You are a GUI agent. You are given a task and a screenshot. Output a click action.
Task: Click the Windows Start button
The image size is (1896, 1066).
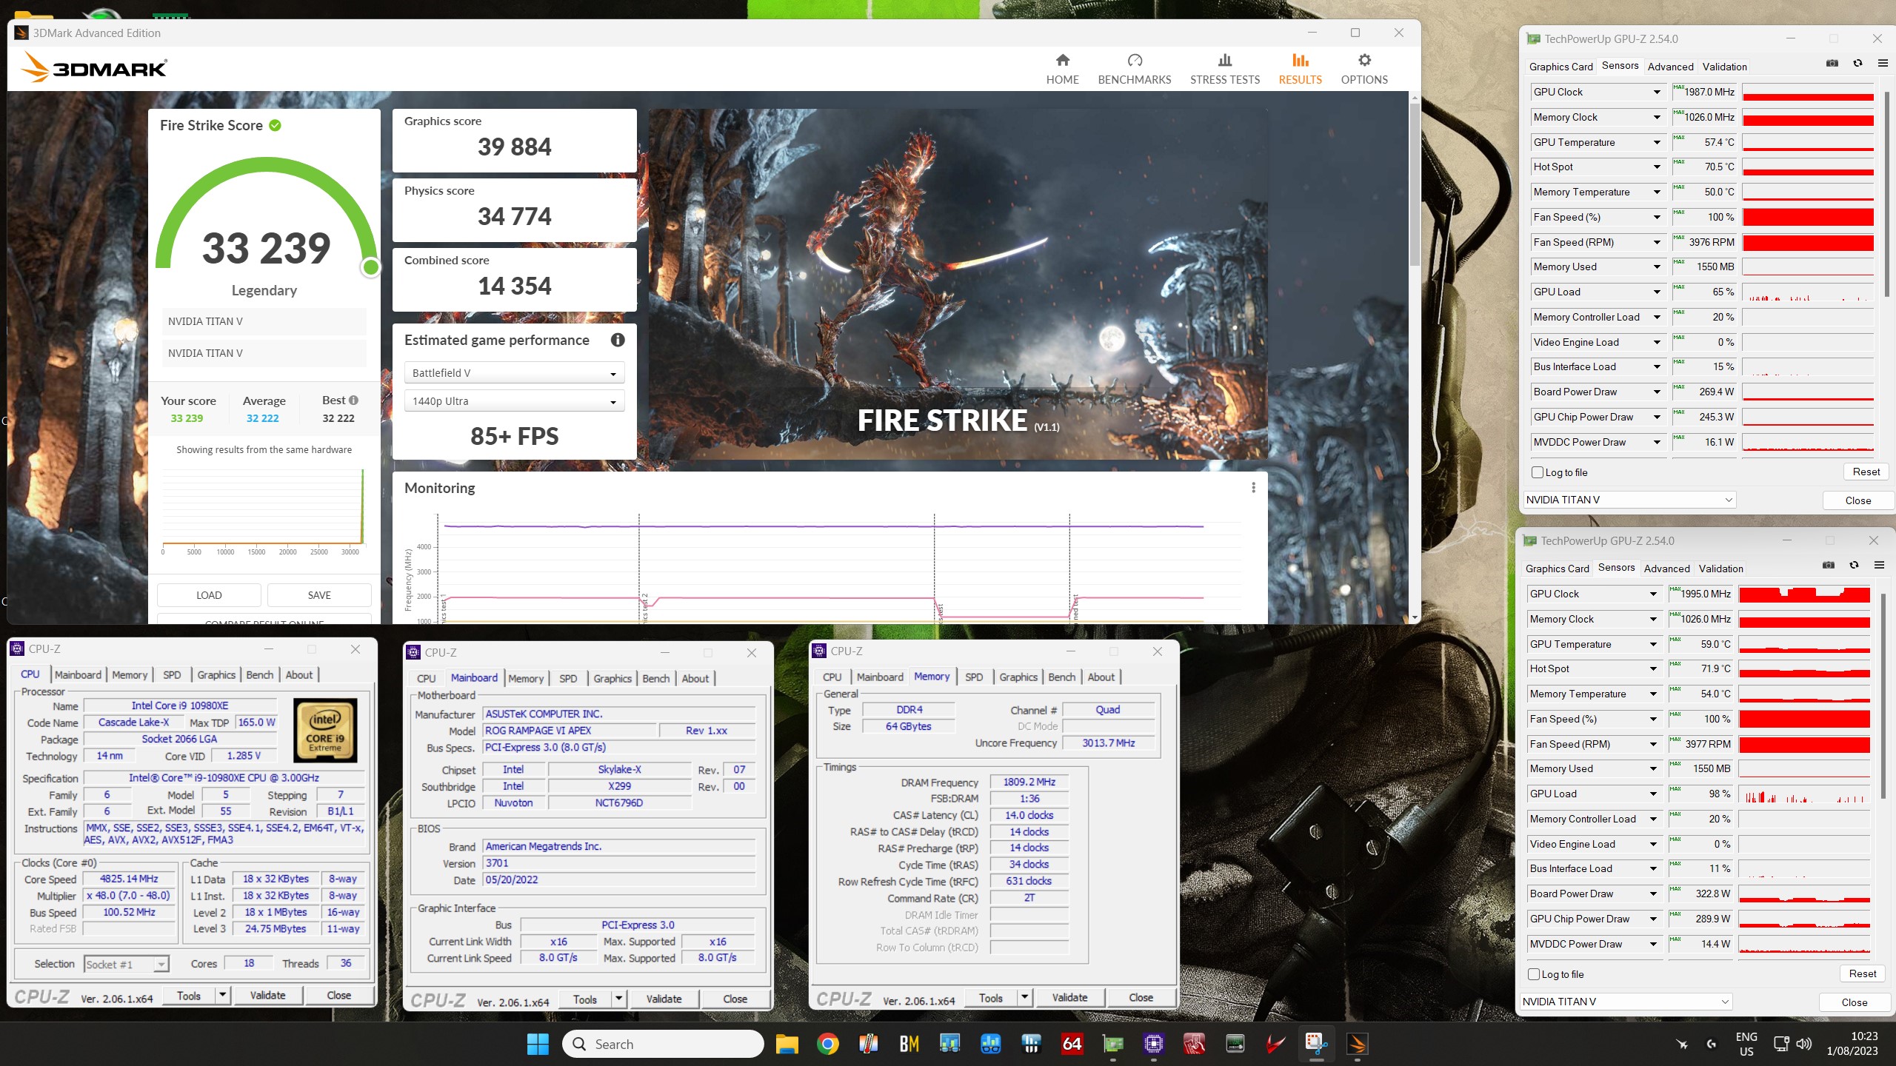[538, 1045]
